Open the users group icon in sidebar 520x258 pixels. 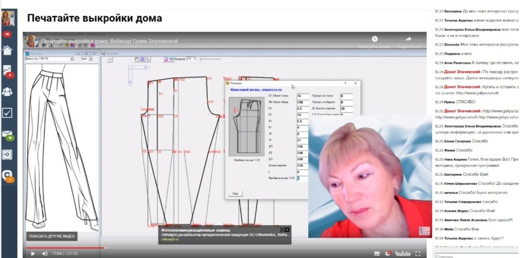click(x=7, y=92)
